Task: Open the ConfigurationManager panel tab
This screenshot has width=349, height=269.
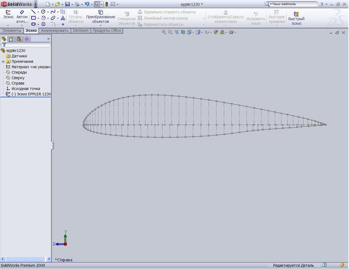Action: click(x=19, y=39)
